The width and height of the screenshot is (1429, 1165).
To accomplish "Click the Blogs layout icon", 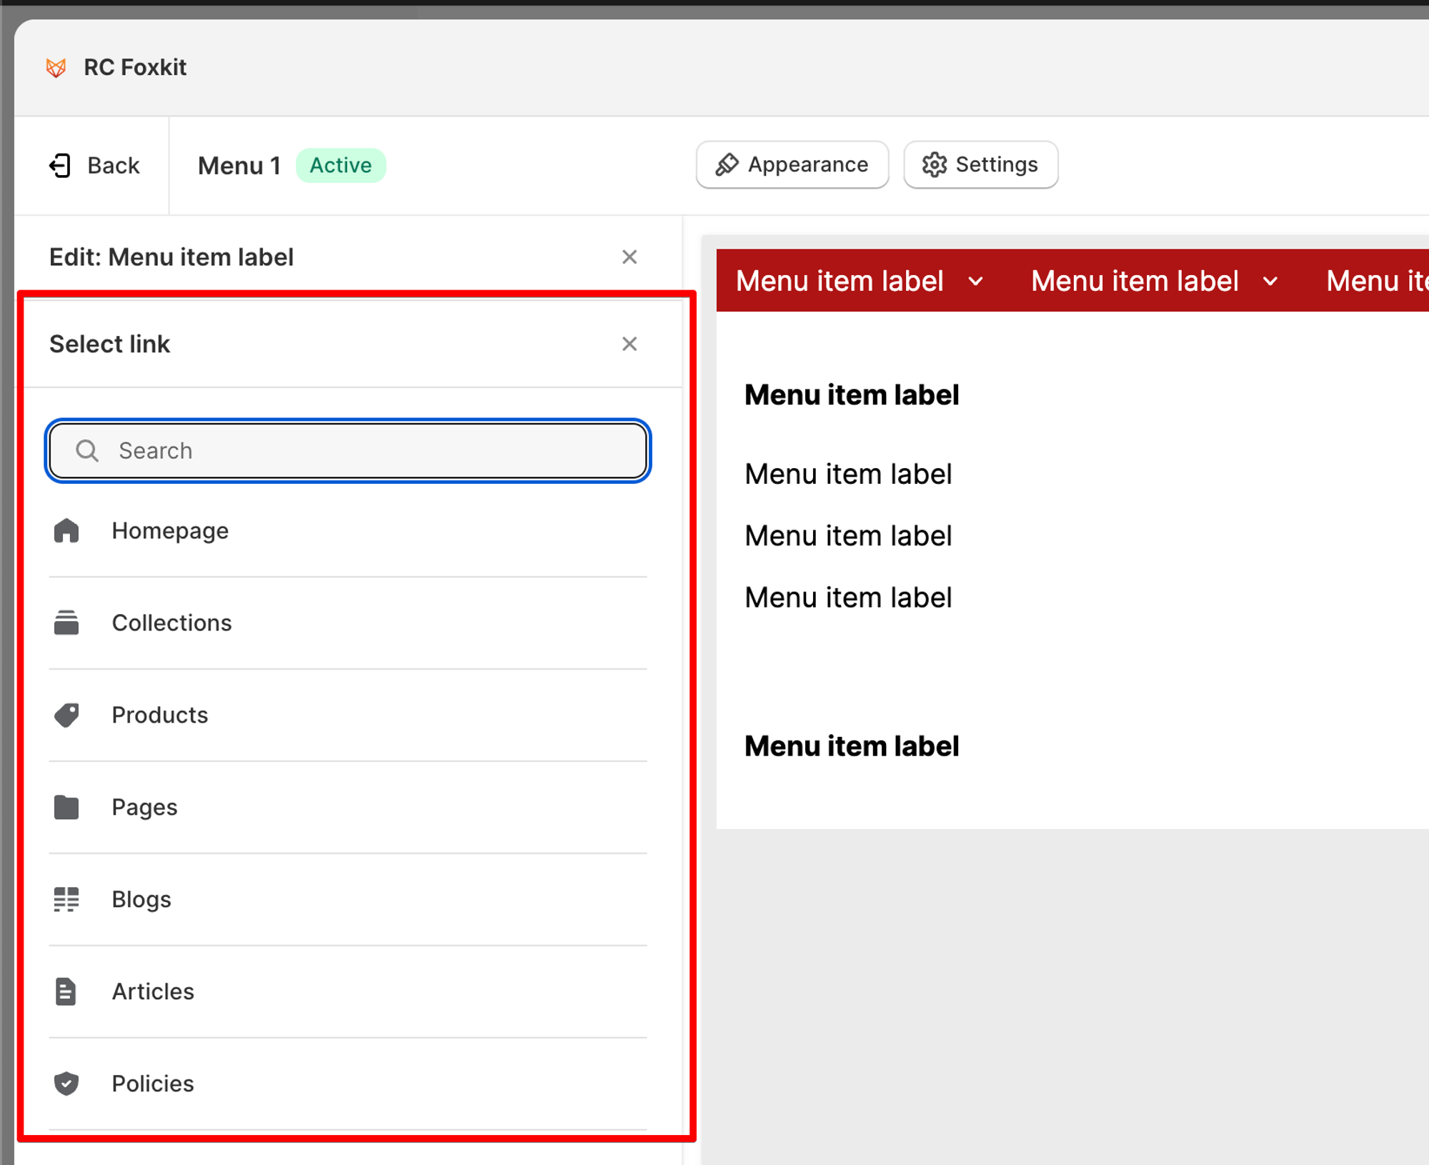I will click(66, 900).
